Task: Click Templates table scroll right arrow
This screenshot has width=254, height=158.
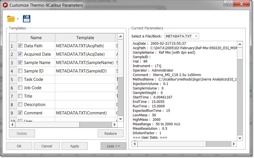Action: pyautogui.click(x=115, y=124)
